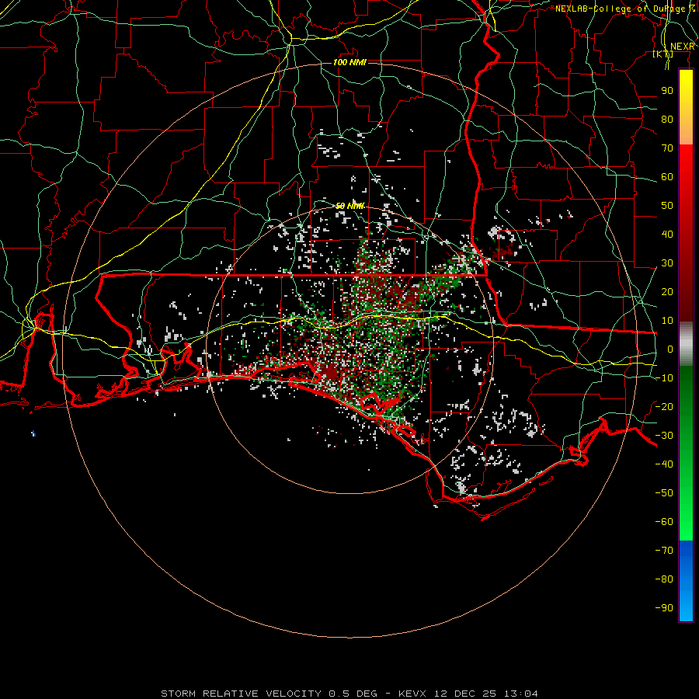Click the 0 value on the velocity scale
The width and height of the screenshot is (699, 699).
click(x=670, y=349)
